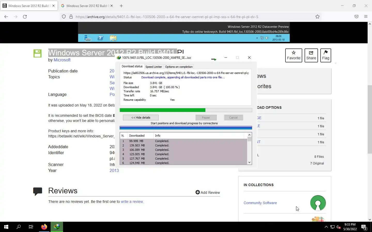This screenshot has width=372, height=232.
Task: Select connection row 5 with 127.767 MB
Action: click(183, 159)
